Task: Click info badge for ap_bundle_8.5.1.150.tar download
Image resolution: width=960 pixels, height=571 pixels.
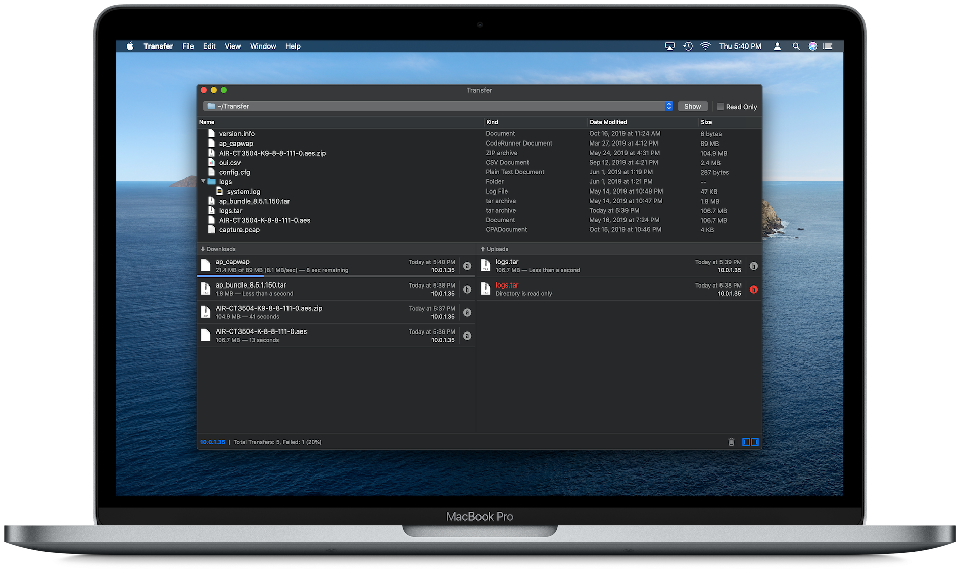Action: [x=467, y=290]
